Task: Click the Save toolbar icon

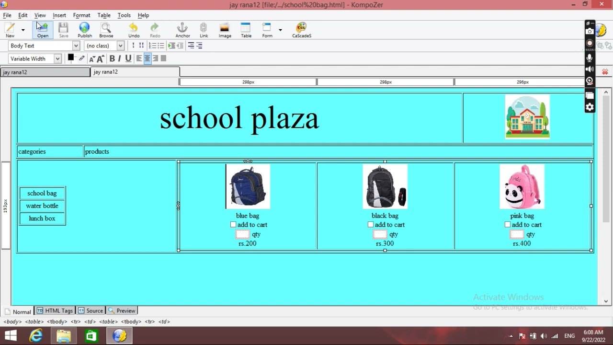Action: coord(64,30)
